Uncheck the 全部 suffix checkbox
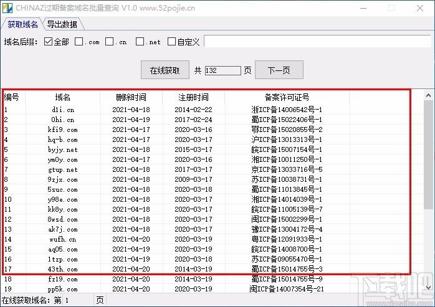Image resolution: width=435 pixels, height=307 pixels. (x=48, y=42)
